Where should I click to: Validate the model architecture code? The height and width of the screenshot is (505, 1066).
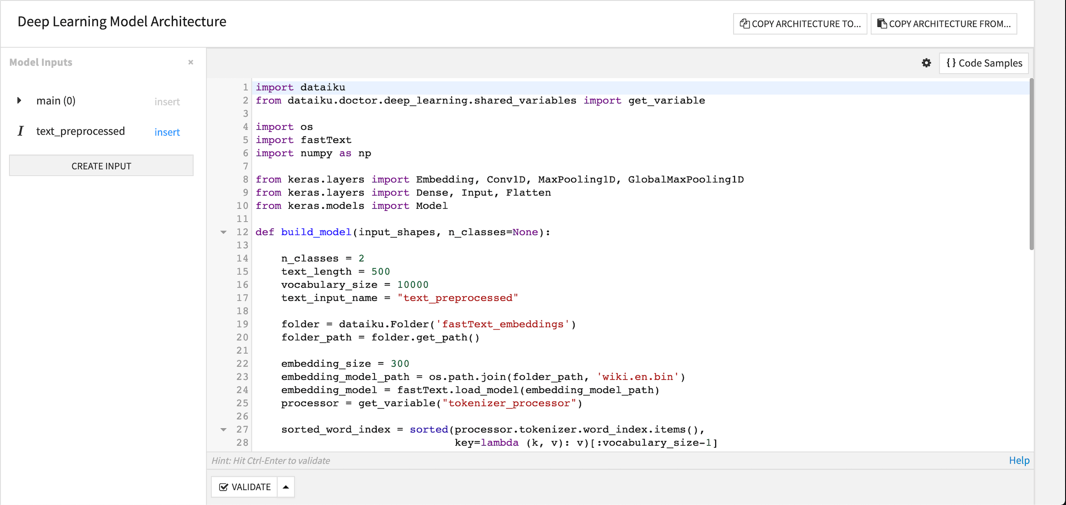point(244,487)
